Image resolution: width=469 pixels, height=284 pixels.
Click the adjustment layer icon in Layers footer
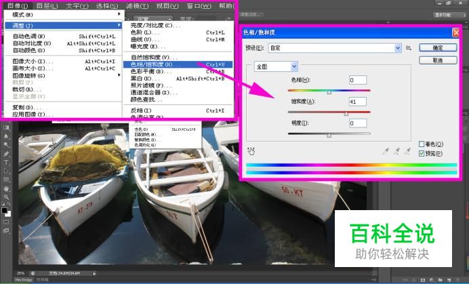click(432, 280)
